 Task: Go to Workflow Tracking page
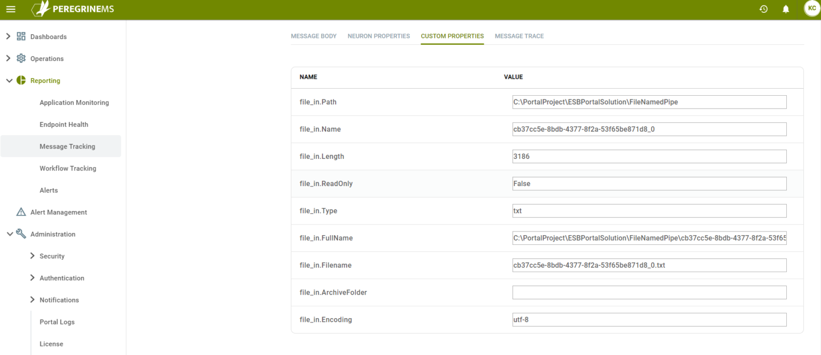pos(68,168)
